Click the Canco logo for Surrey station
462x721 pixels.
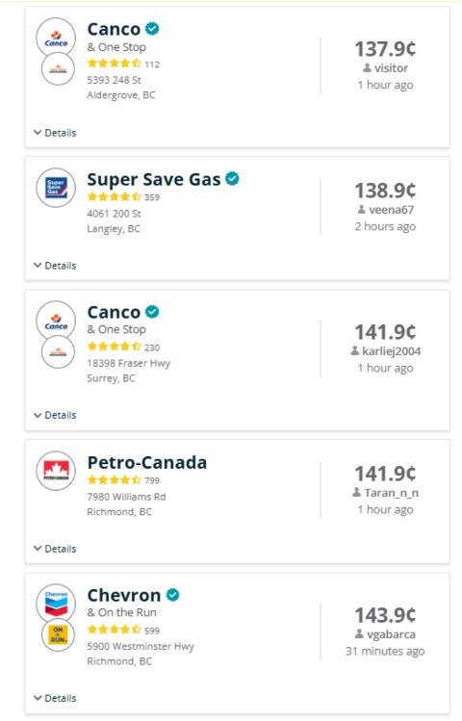pyautogui.click(x=56, y=321)
